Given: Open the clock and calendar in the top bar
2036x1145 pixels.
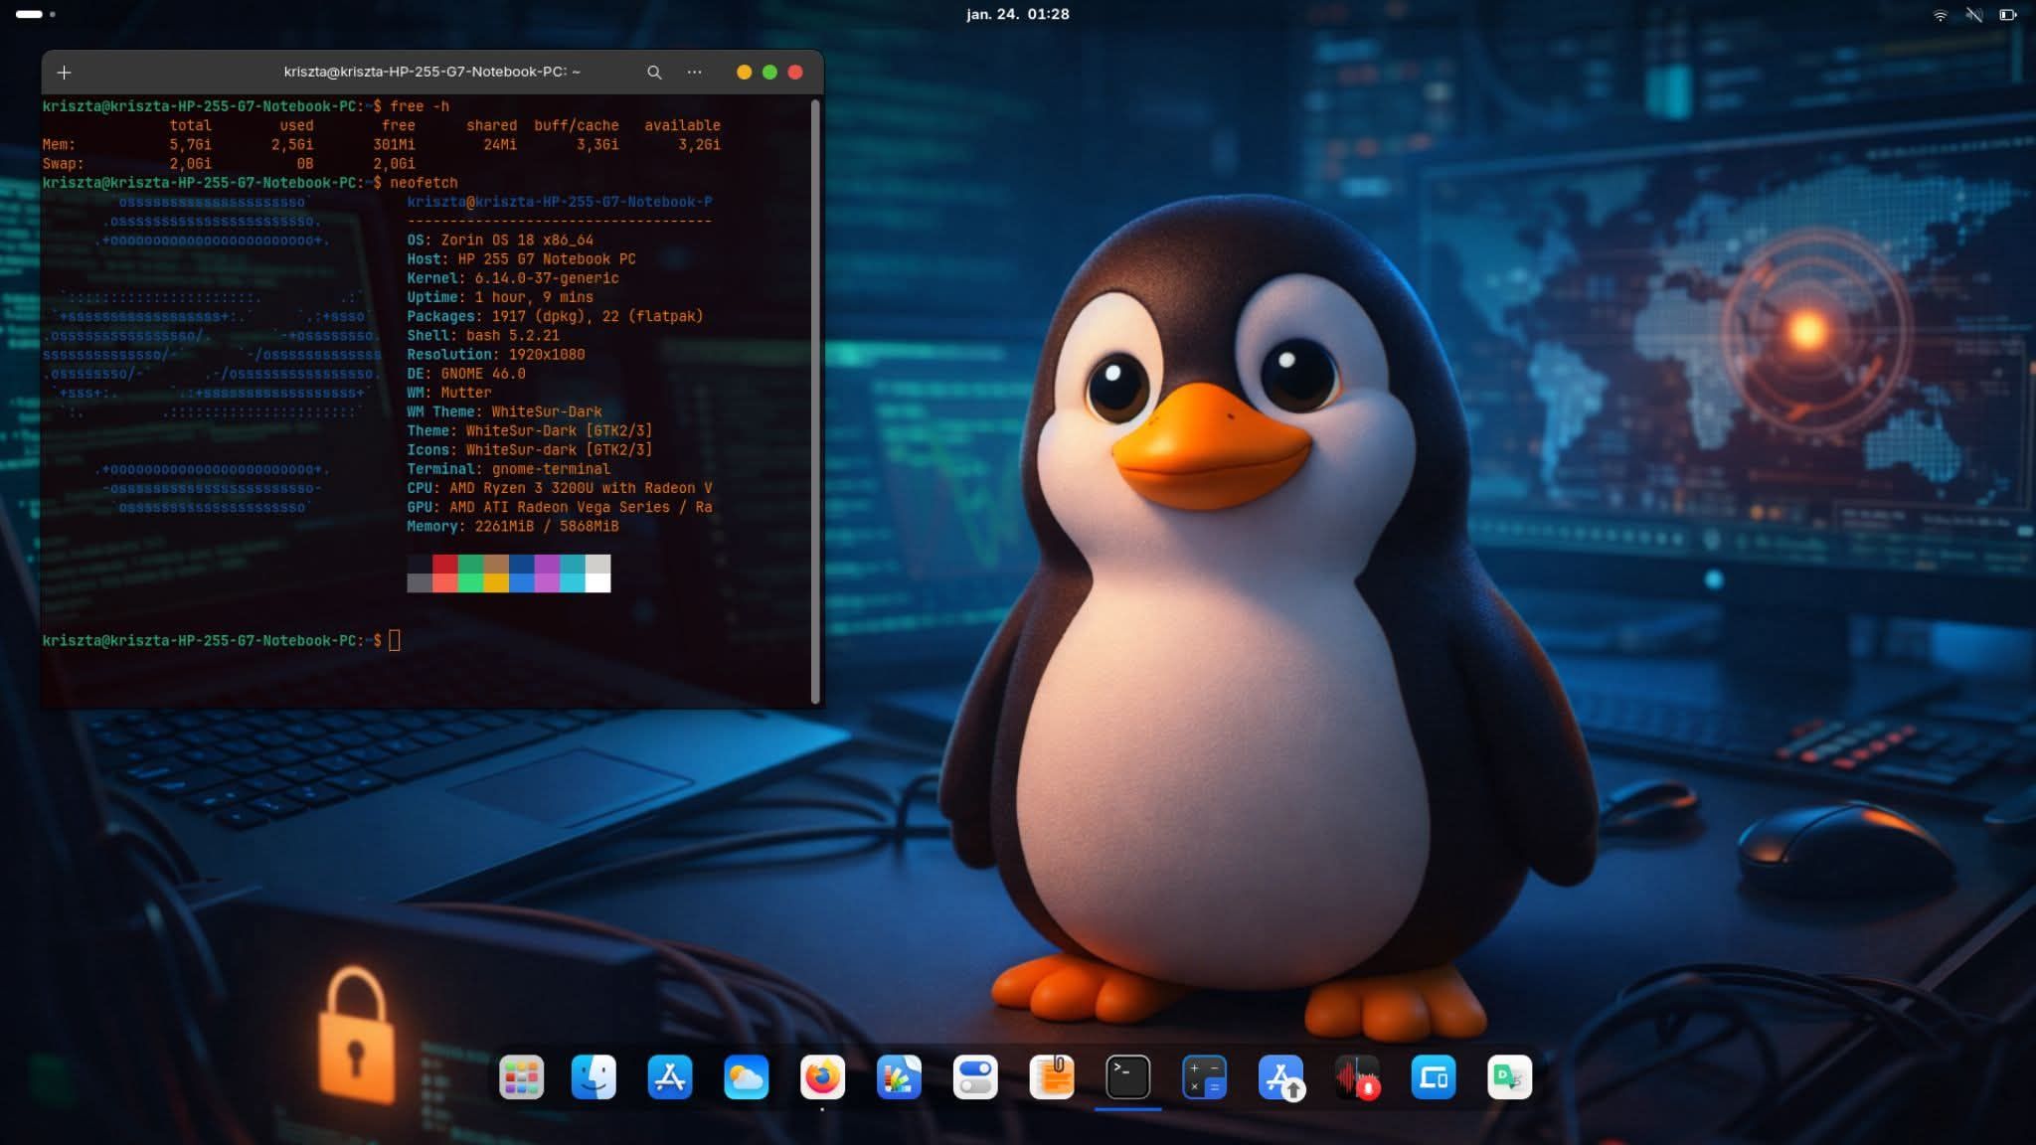Looking at the screenshot, I should point(1018,14).
